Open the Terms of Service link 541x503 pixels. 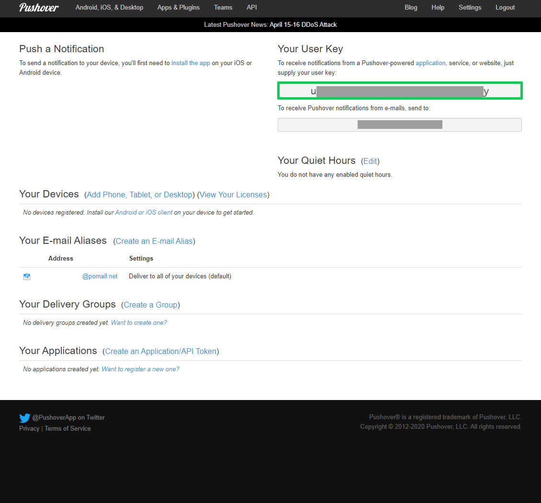[68, 428]
